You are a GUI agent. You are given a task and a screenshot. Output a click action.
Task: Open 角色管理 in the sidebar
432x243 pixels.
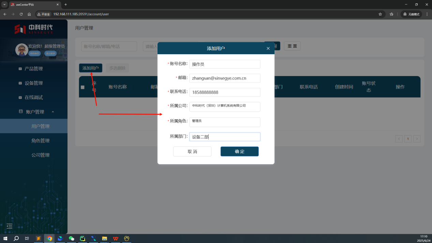tap(40, 141)
